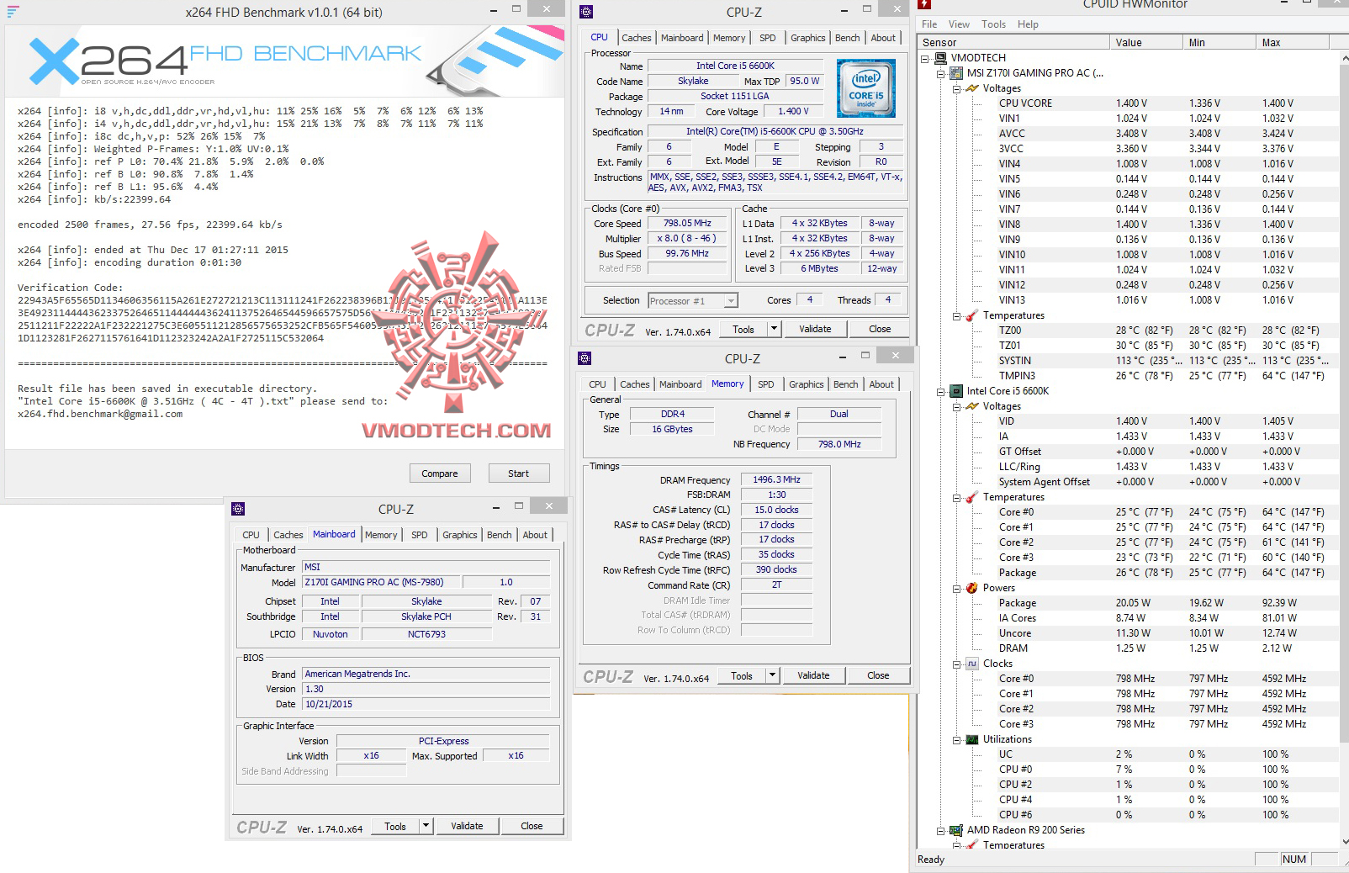1349x873 pixels.
Task: Collapse the Powers node in HWMonitor
Action: click(957, 589)
